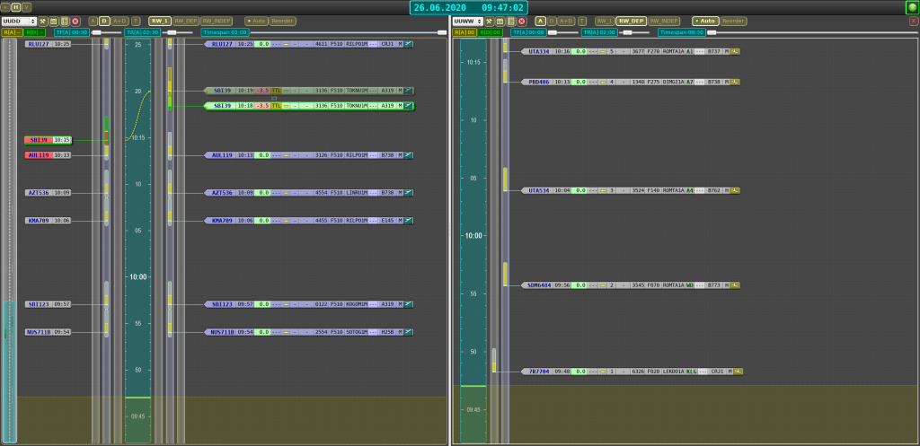Image resolution: width=920 pixels, height=446 pixels.
Task: Click the red close icon in the UUDD toolbar
Action: tap(75, 21)
